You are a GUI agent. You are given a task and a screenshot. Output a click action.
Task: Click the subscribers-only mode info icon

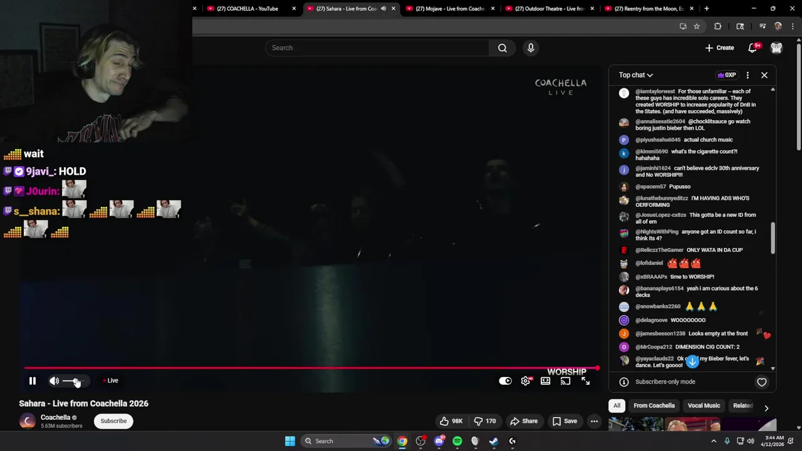[x=624, y=381]
